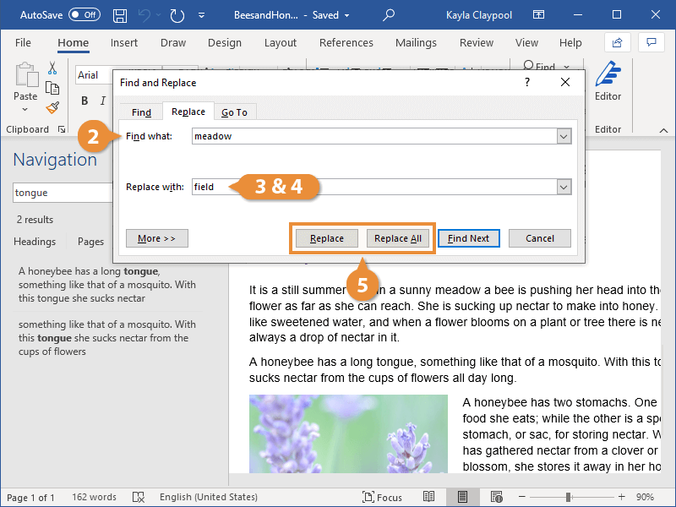Click the Share icon button

coord(617,42)
